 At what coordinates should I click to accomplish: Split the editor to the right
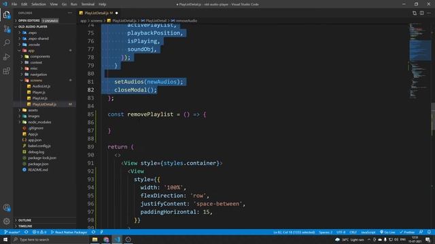click(421, 13)
